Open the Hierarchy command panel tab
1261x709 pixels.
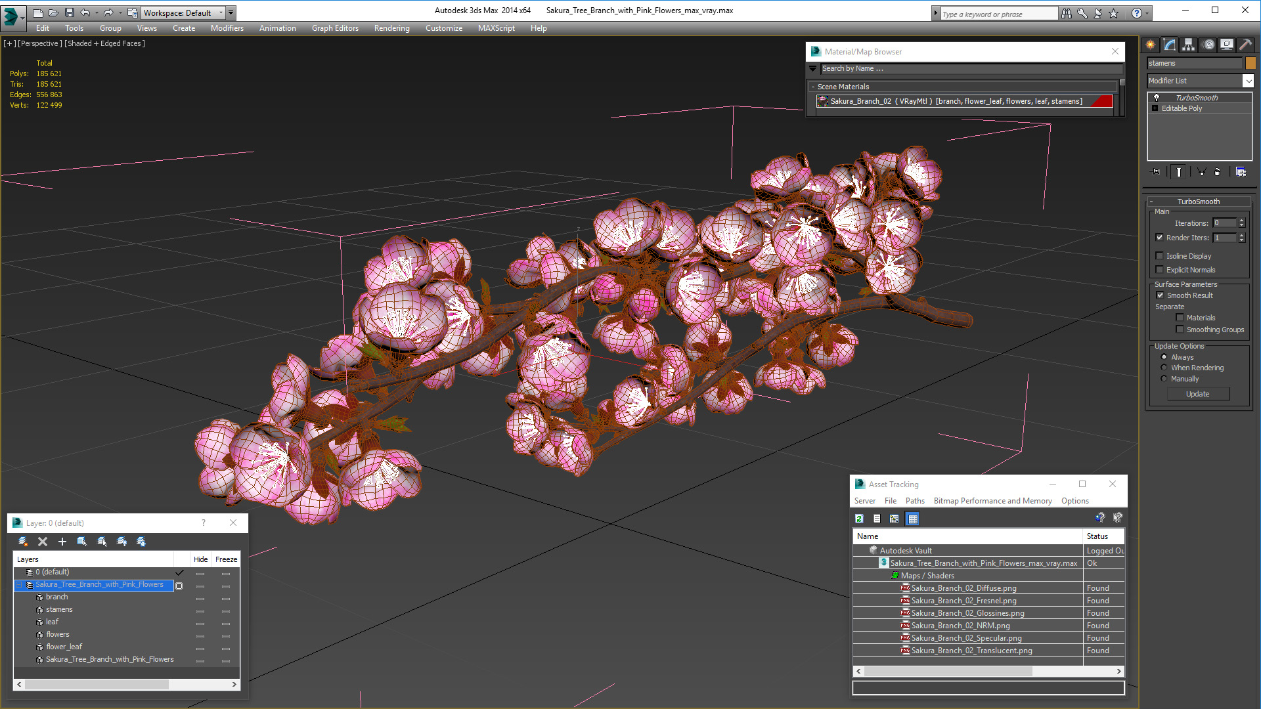pyautogui.click(x=1189, y=45)
